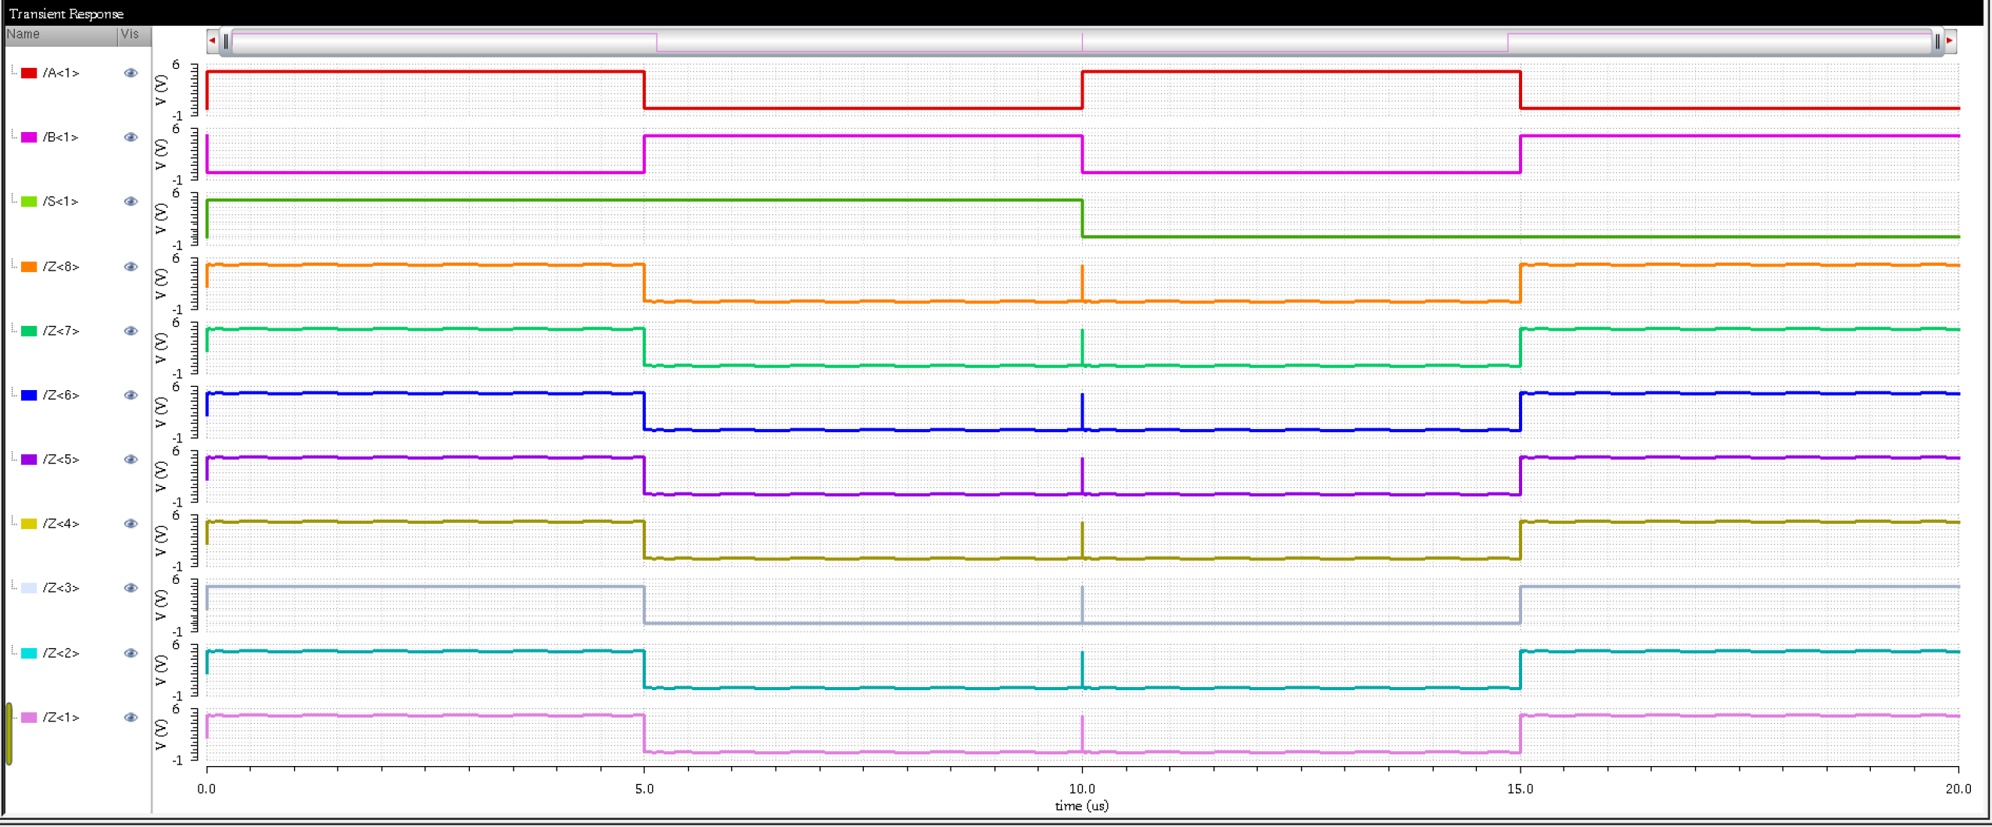Image resolution: width=1992 pixels, height=827 pixels.
Task: Hide the /S<1> waveform via eye icon
Action: coord(131,201)
